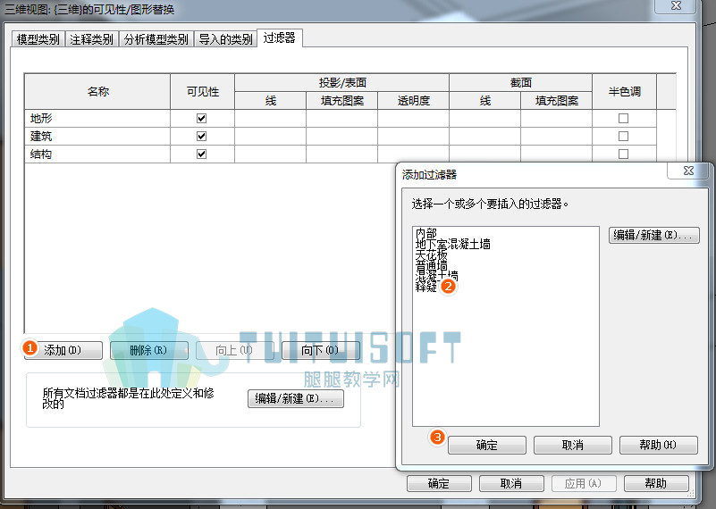Image resolution: width=716 pixels, height=509 pixels.
Task: Close the 添加过滤器 dialog with X
Action: coord(688,171)
